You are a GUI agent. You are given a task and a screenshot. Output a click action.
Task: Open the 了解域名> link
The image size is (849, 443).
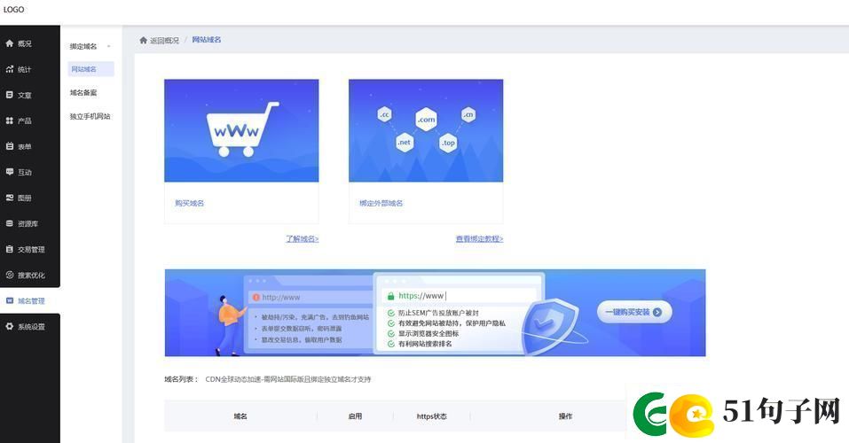[303, 238]
